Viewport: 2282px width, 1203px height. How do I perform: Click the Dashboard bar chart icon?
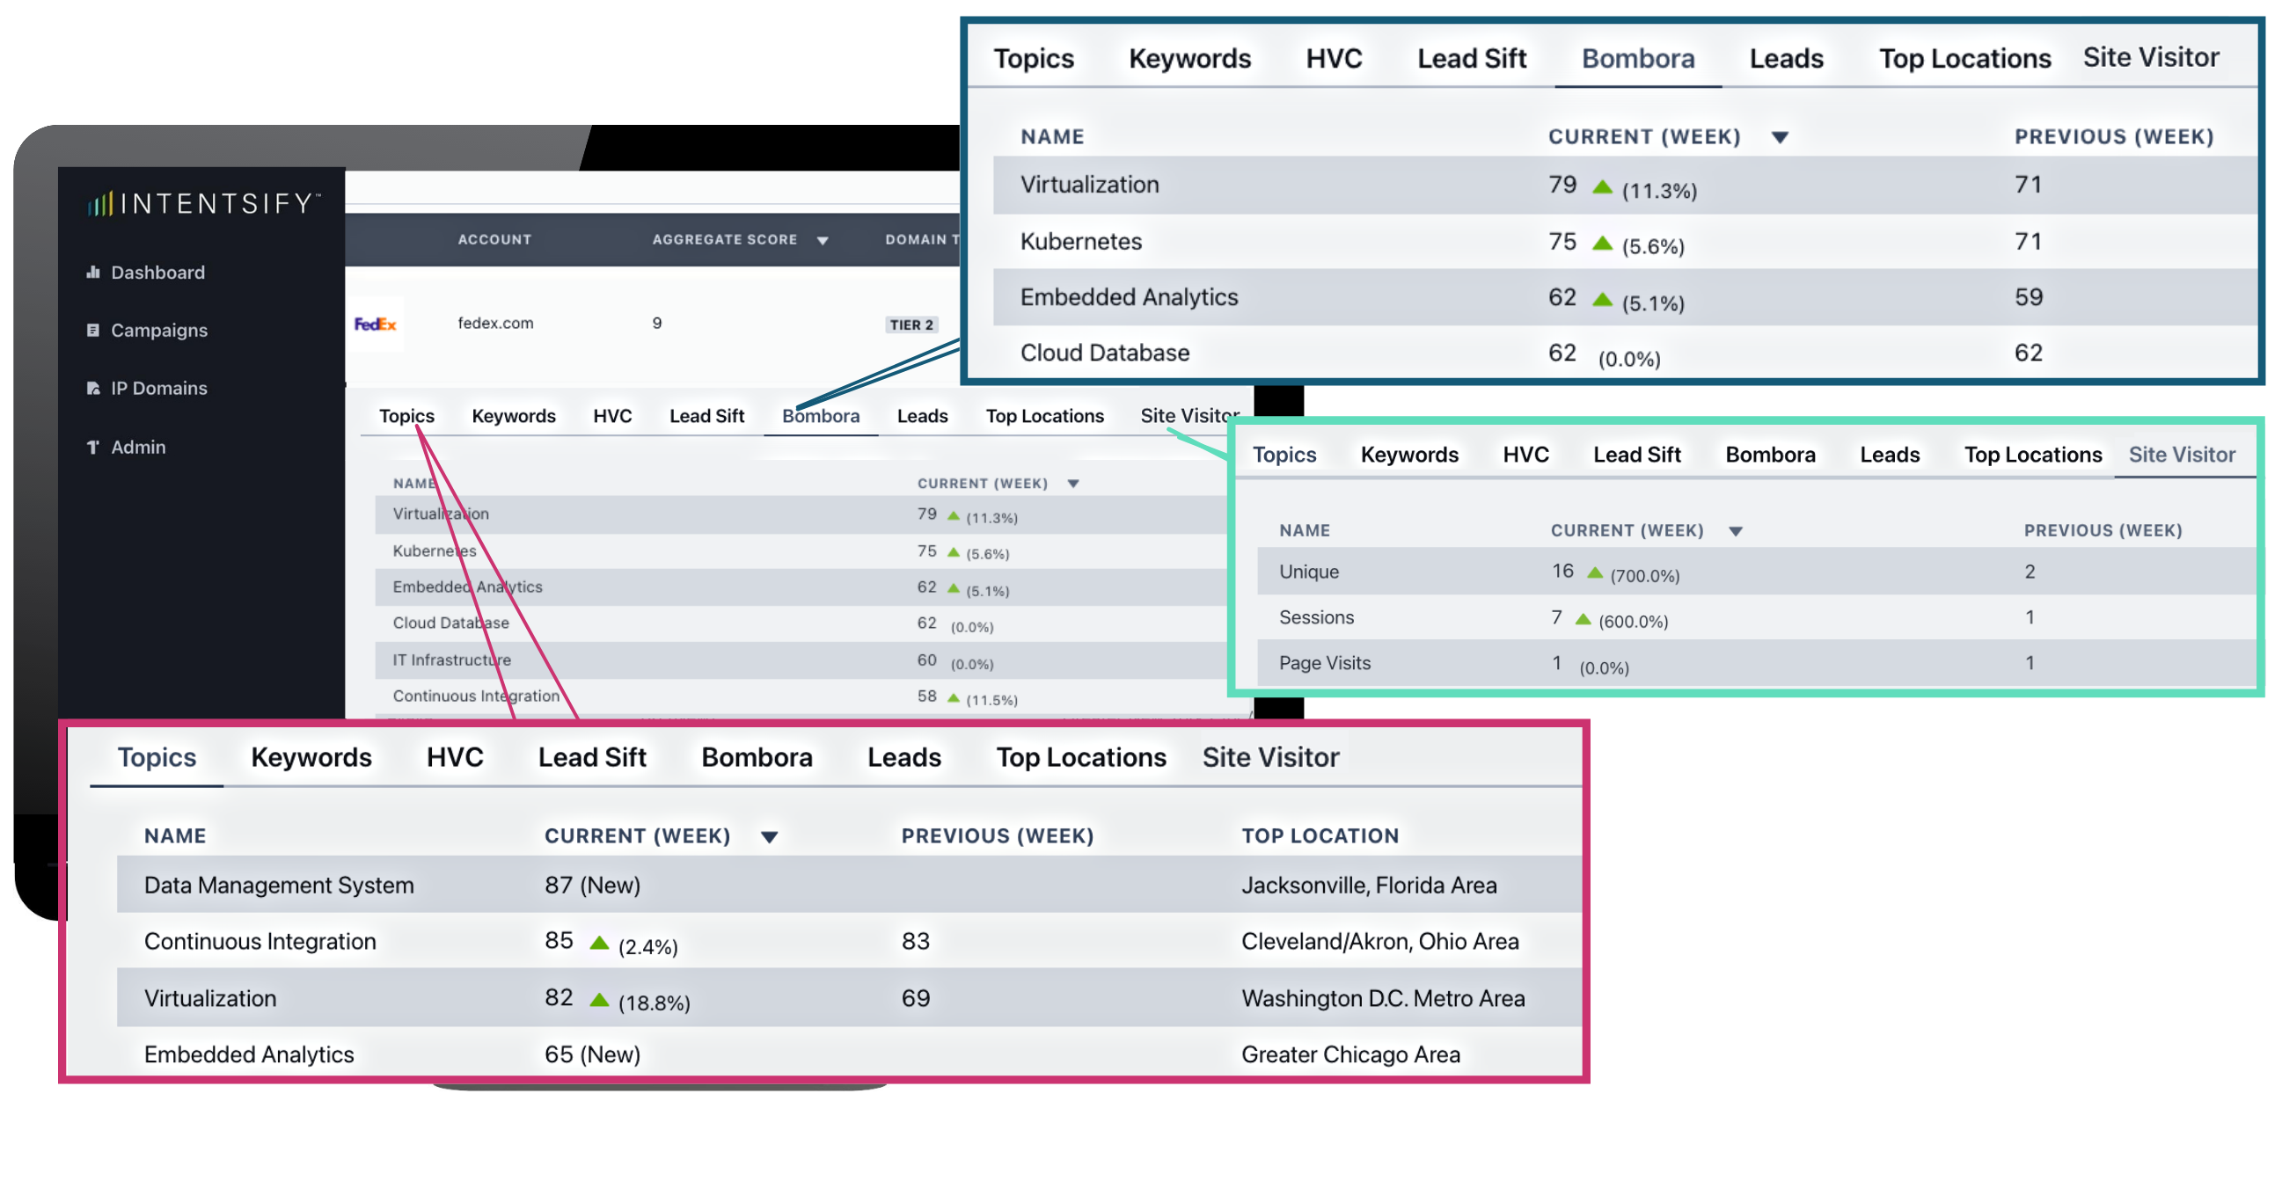click(x=92, y=273)
